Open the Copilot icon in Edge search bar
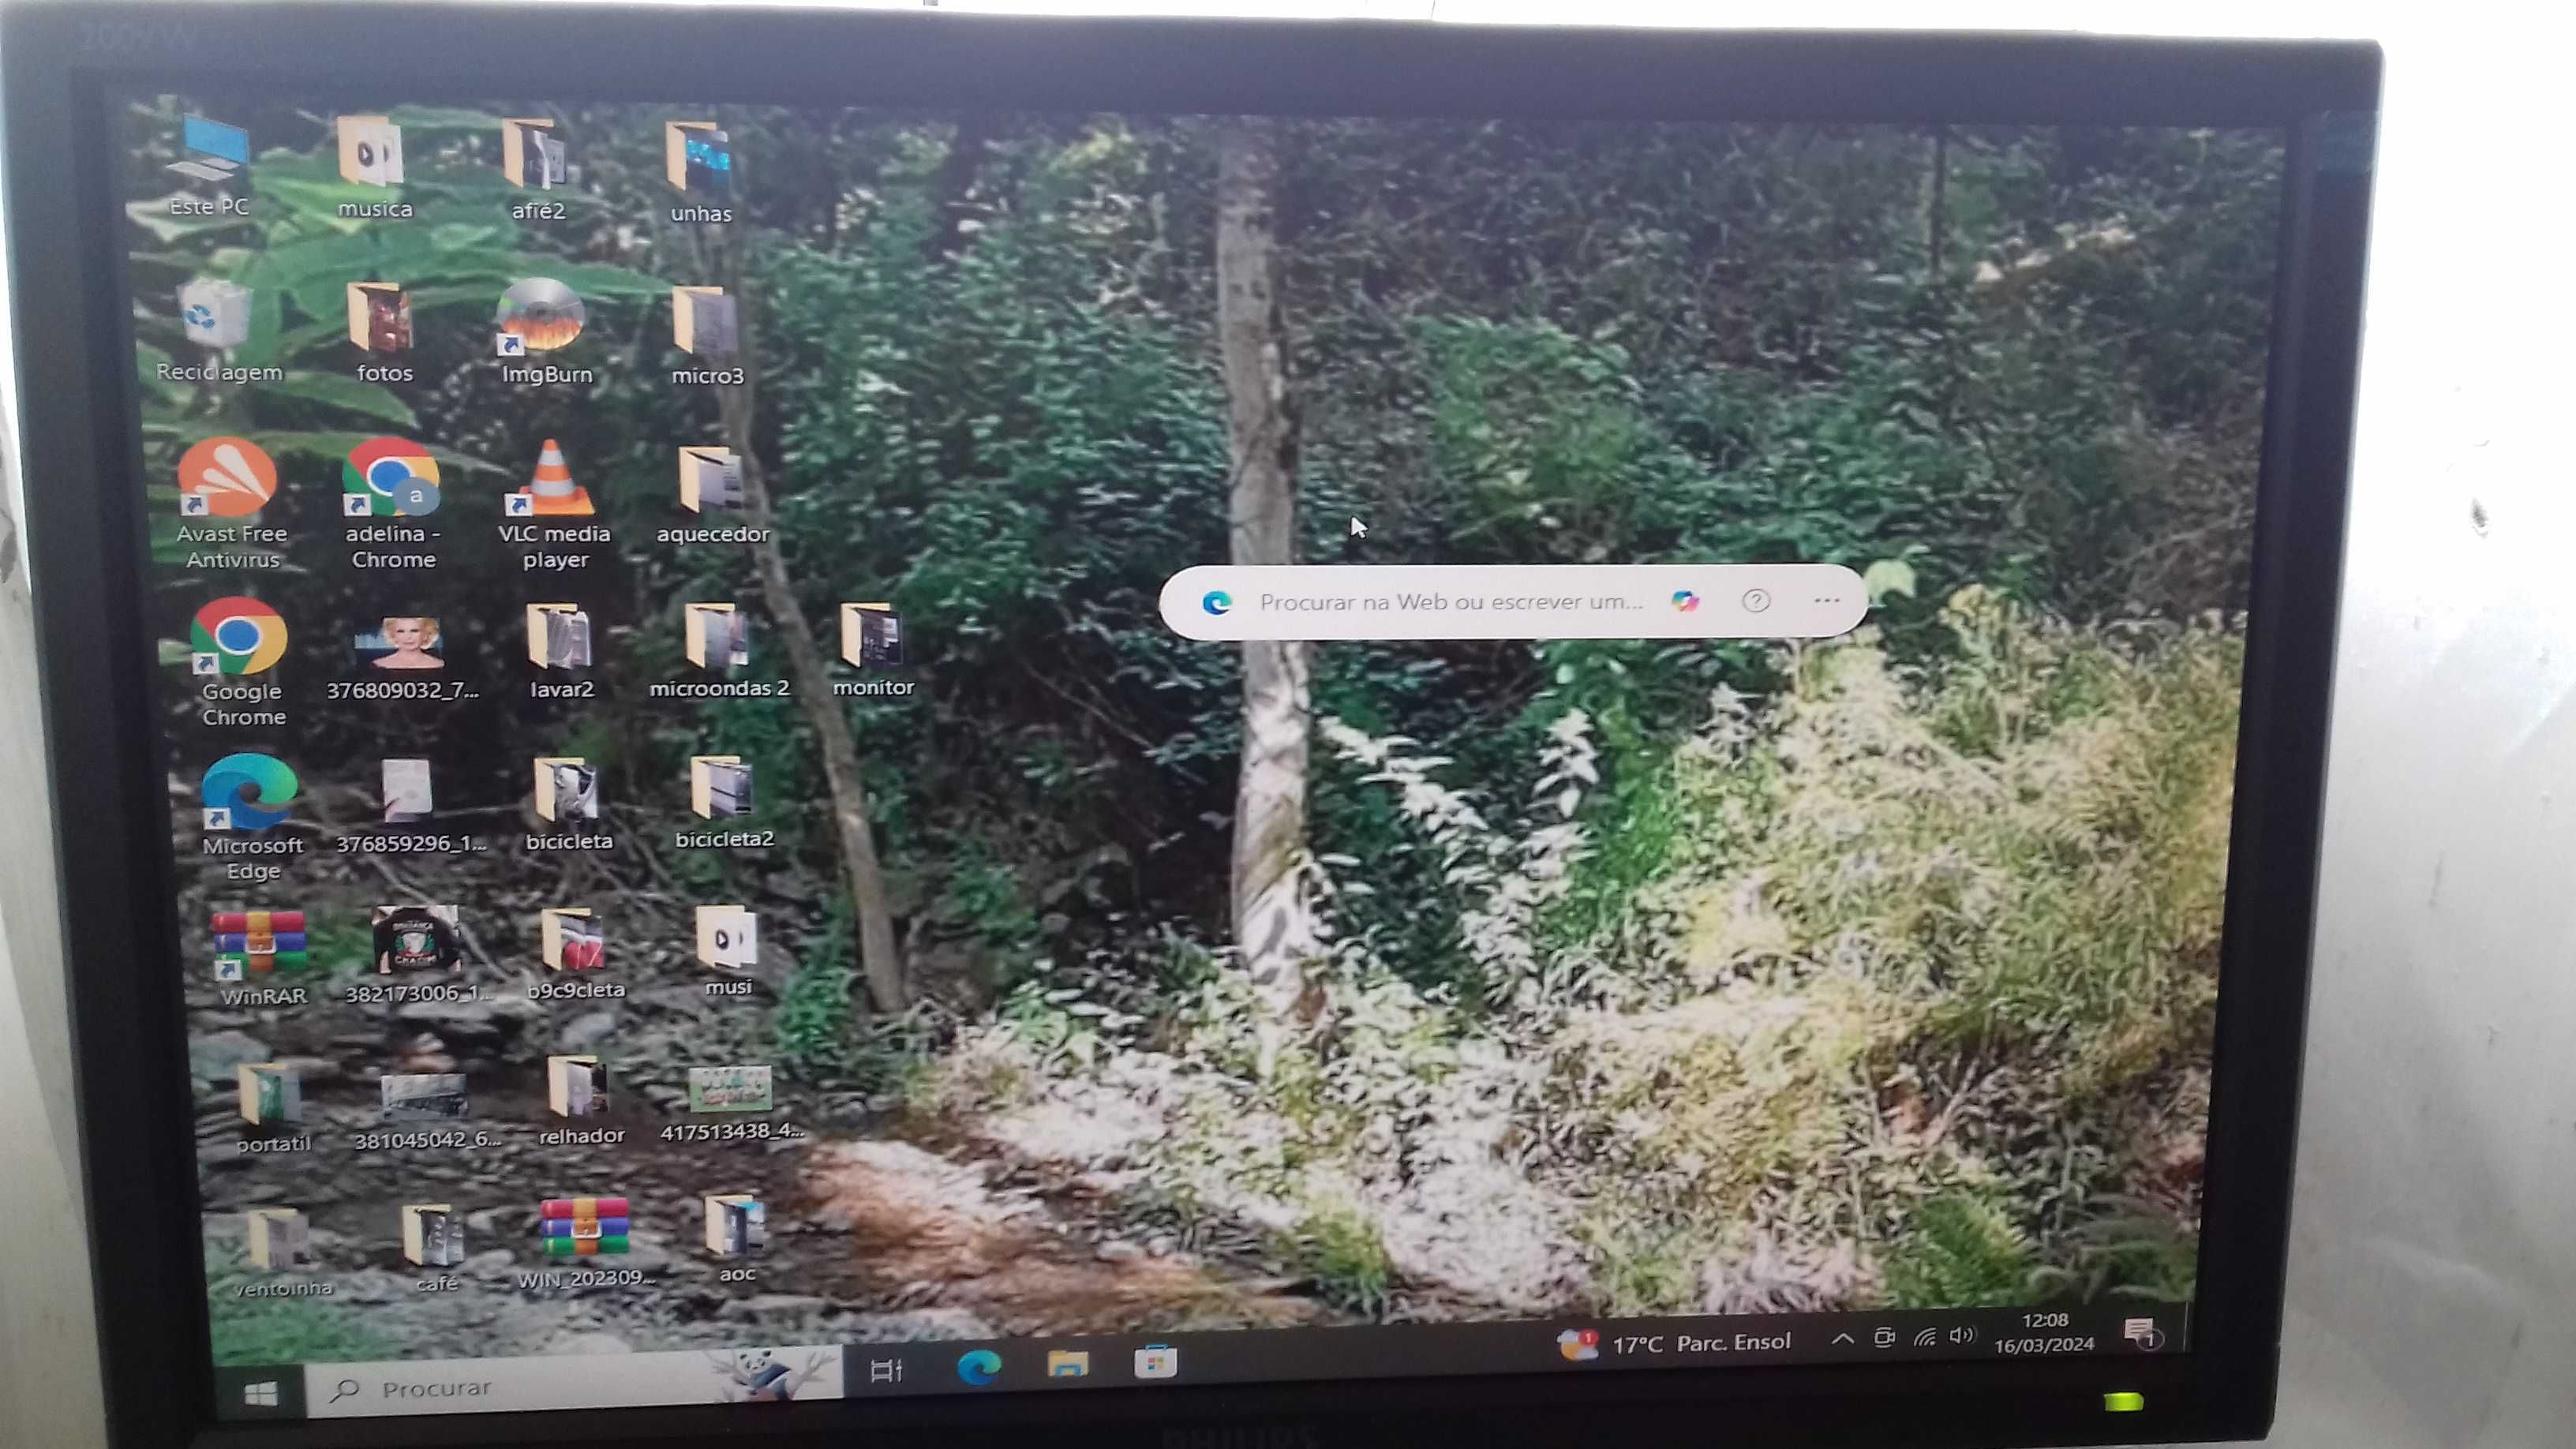This screenshot has height=1449, width=2576. (1685, 600)
